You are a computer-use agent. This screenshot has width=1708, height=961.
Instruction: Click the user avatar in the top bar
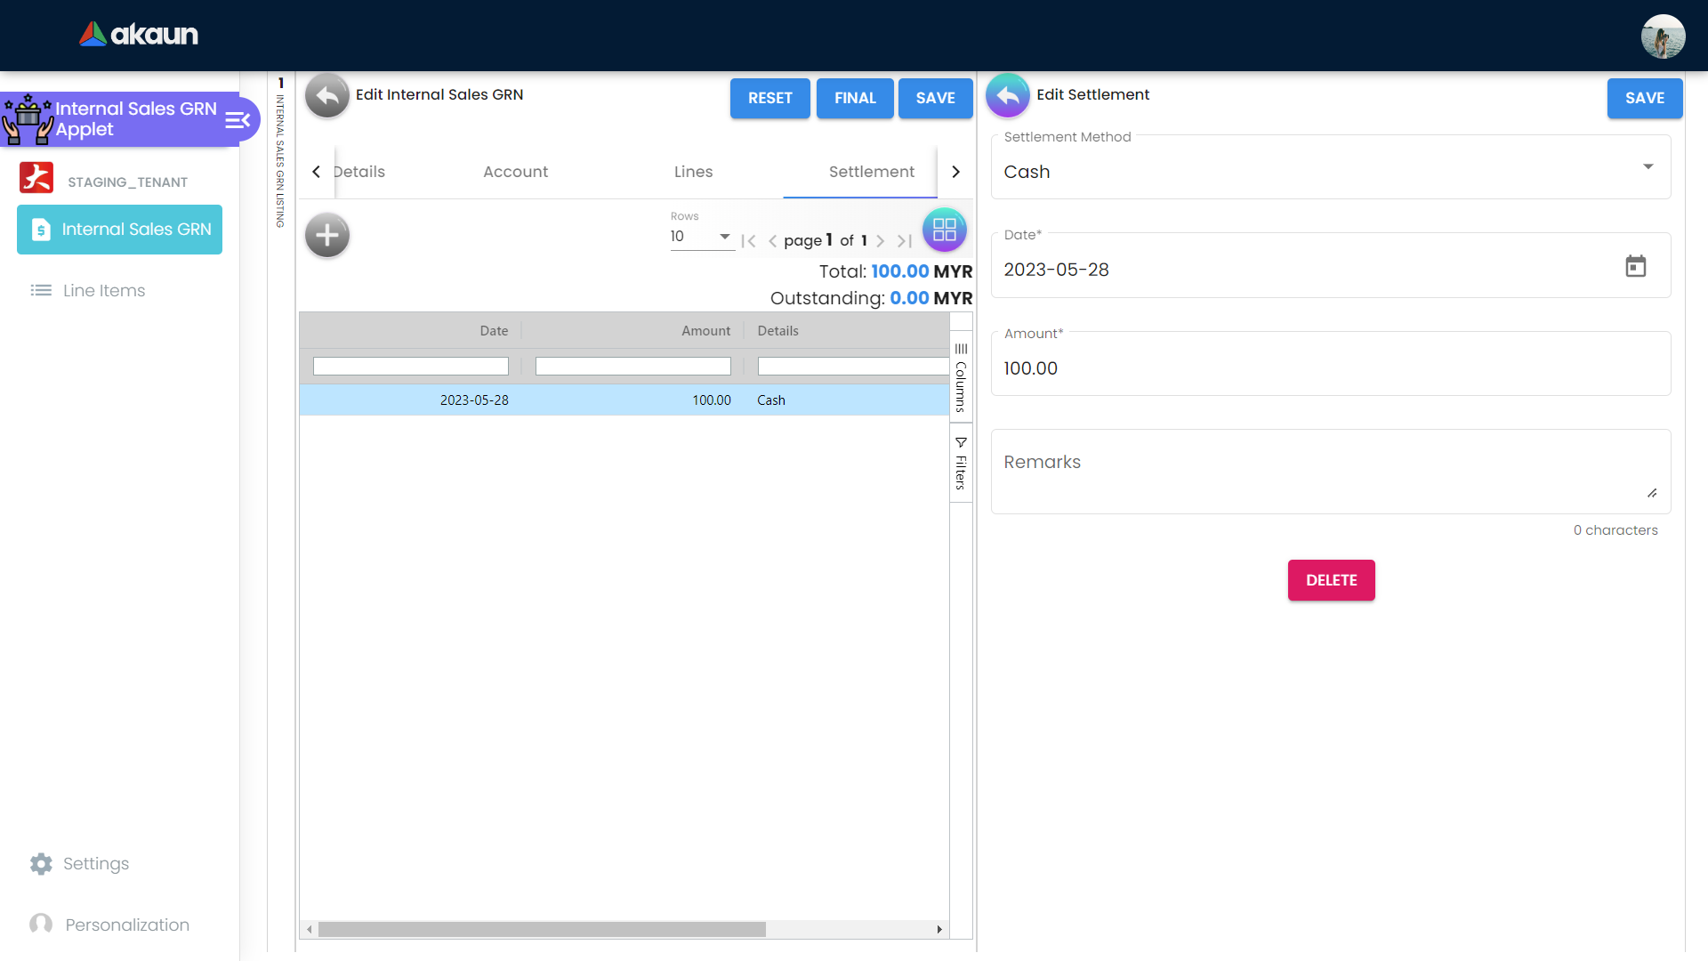click(x=1662, y=36)
